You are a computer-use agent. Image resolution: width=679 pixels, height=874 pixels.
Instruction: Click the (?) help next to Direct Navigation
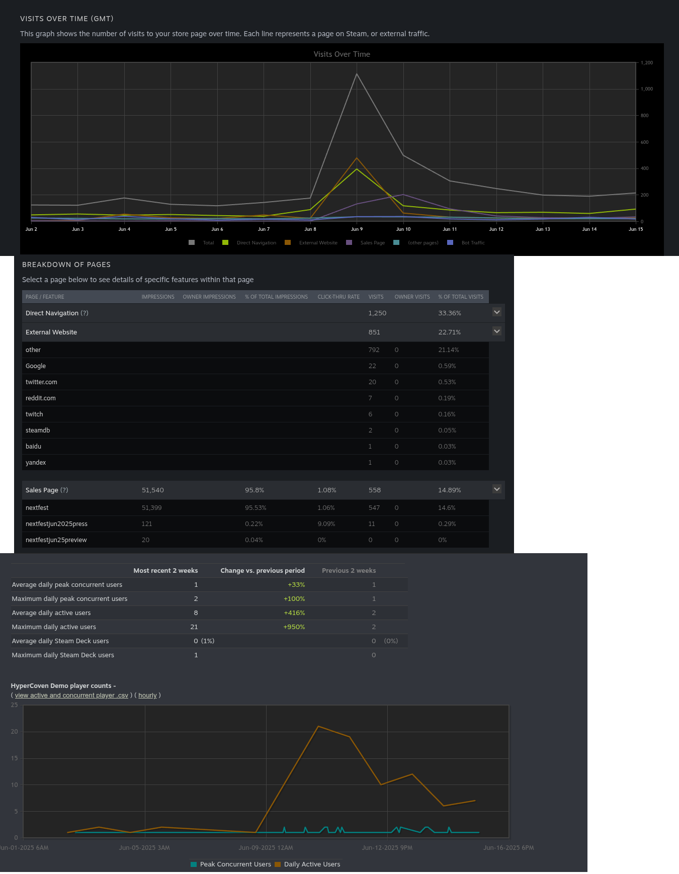(84, 313)
